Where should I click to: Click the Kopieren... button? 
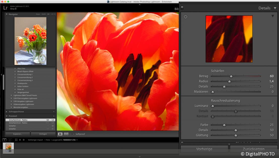17,134
